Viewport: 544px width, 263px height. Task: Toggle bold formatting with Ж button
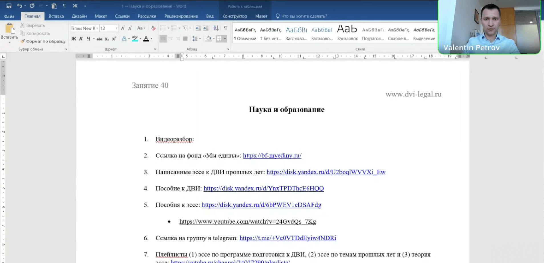pos(73,39)
